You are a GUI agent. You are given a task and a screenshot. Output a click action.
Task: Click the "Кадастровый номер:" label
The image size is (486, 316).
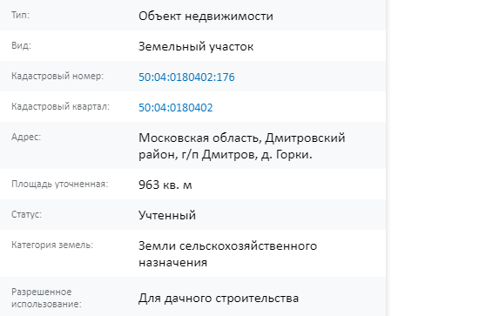pyautogui.click(x=57, y=76)
